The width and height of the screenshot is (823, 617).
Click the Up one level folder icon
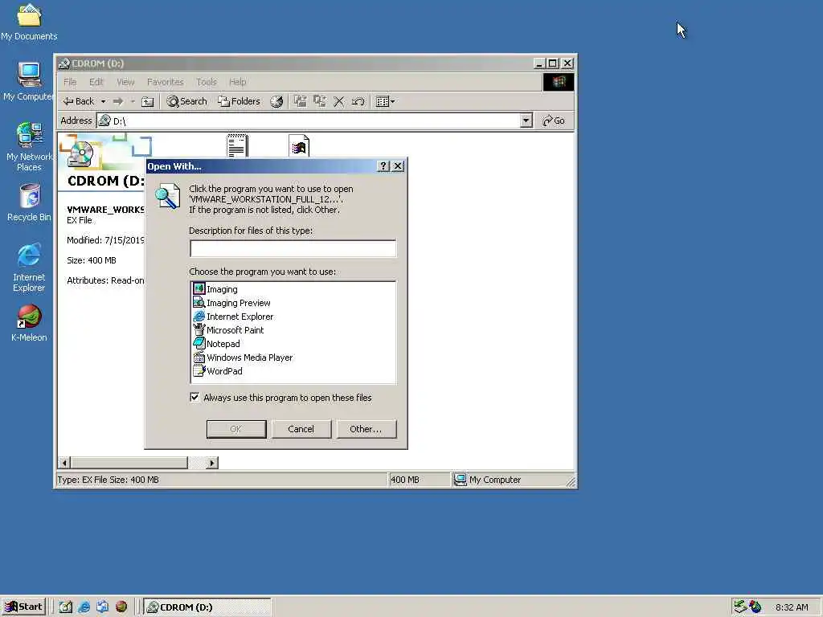(x=148, y=101)
